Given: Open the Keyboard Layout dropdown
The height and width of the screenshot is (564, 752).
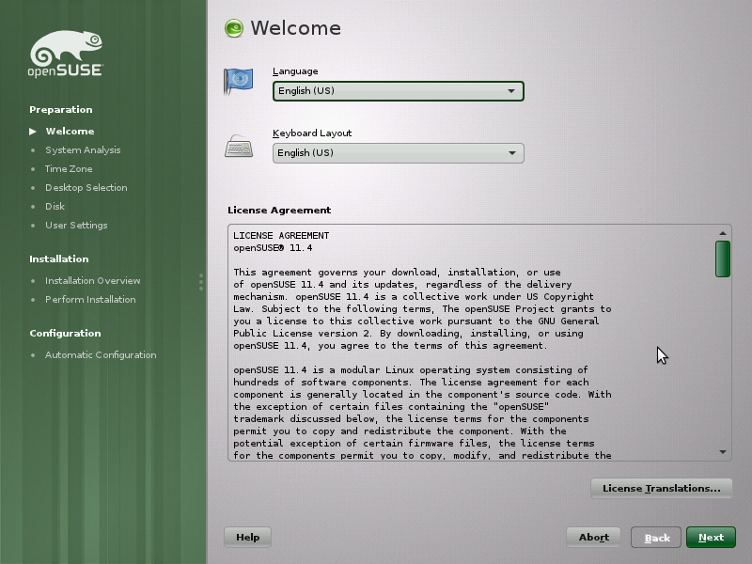Looking at the screenshot, I should pos(398,152).
